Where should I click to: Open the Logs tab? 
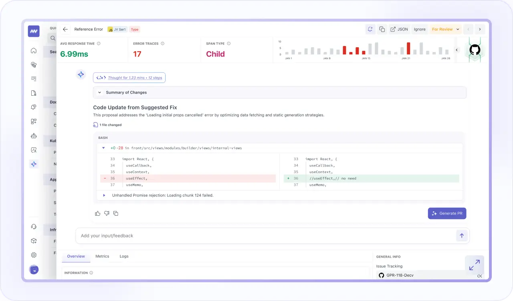(124, 256)
